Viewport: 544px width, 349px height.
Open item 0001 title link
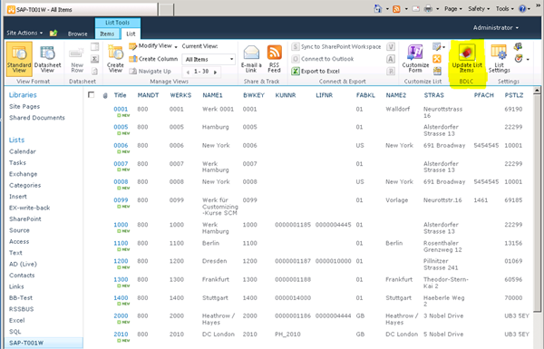coord(121,109)
